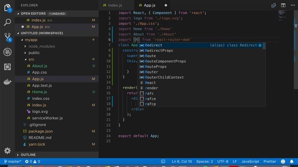This screenshot has height=167, width=298.
Task: Choose React from autocomplete list
Action: [202, 83]
